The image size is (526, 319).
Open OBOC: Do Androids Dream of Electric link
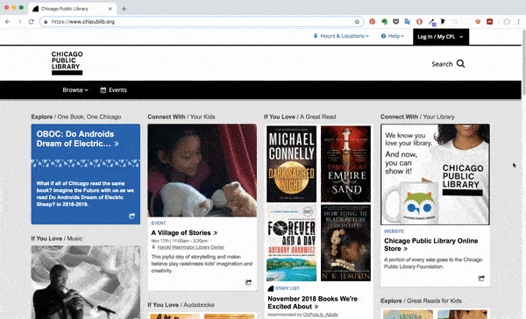(x=77, y=138)
